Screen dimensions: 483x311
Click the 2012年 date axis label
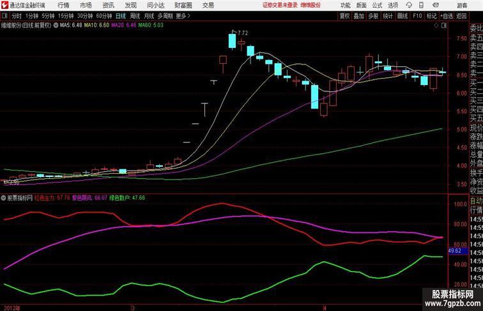12,308
